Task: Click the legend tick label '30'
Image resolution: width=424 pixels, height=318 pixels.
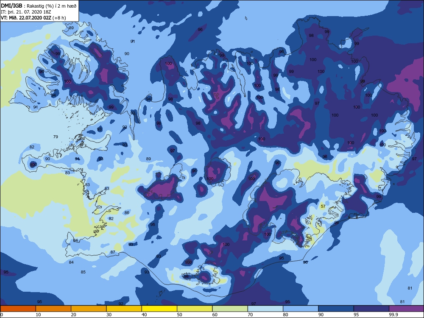Action: tap(109, 315)
